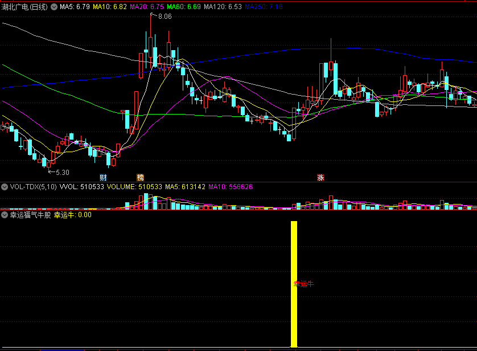
Task: Select the VVOL: 510533 value
Action: [81, 187]
